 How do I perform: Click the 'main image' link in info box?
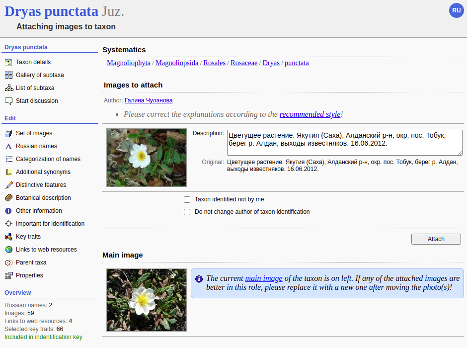(x=264, y=278)
